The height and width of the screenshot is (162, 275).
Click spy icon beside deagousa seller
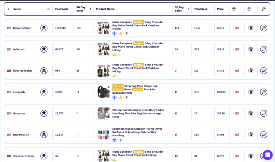44,113
